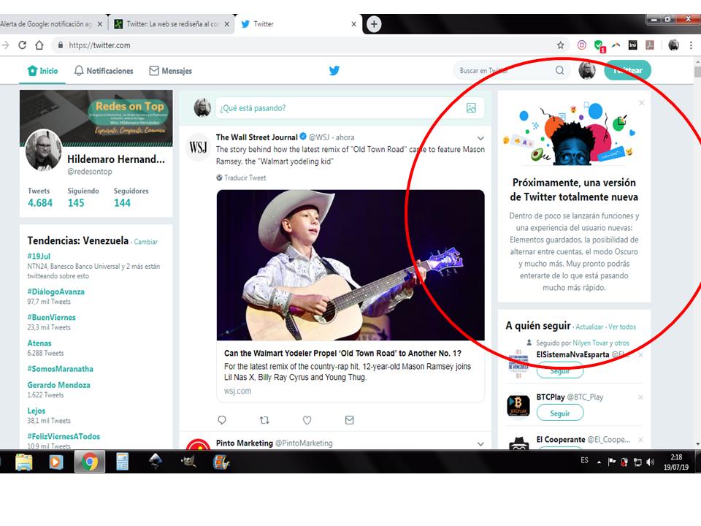This screenshot has width=701, height=526.
Task: Click the search magnifier icon in Twitter
Action: [559, 70]
